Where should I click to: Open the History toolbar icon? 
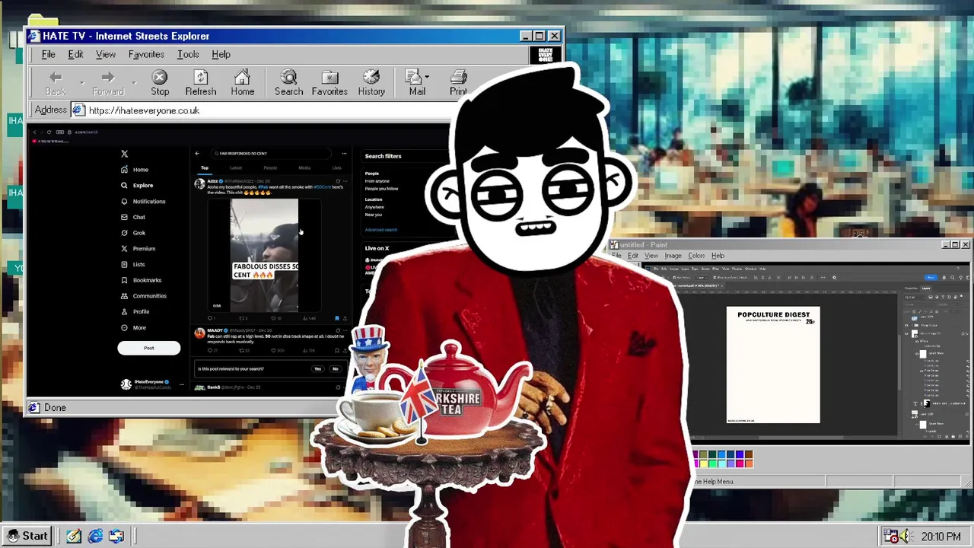tap(371, 83)
